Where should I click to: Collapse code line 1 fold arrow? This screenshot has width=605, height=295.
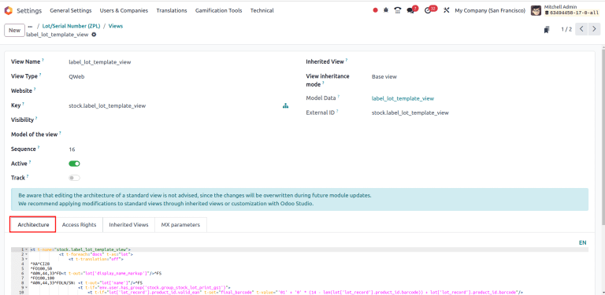pos(26,249)
